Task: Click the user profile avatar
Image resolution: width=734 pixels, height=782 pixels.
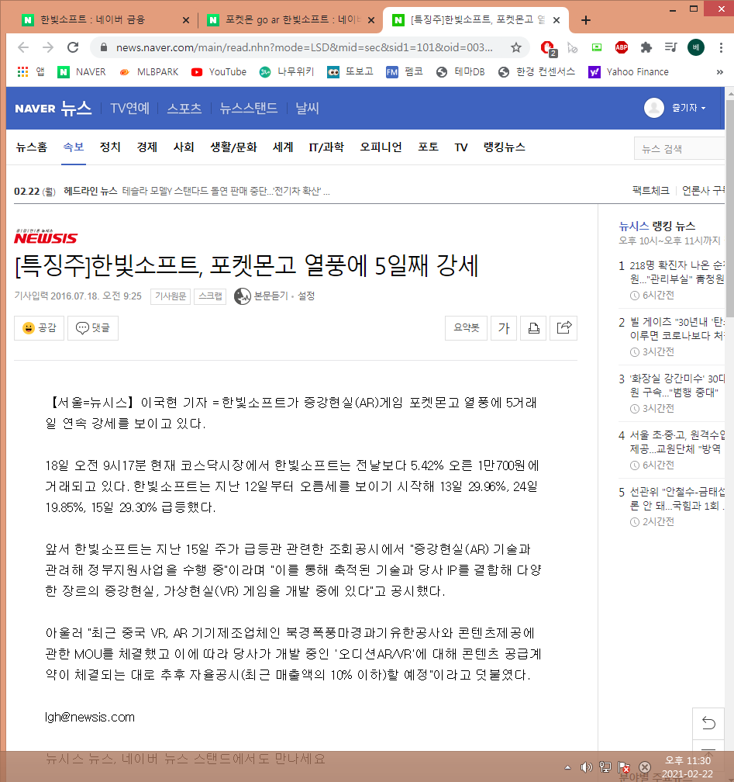Action: click(653, 108)
